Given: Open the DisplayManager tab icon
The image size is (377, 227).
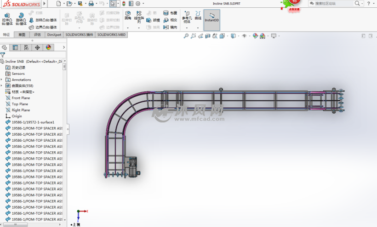Looking at the screenshot, I should click(x=48, y=47).
